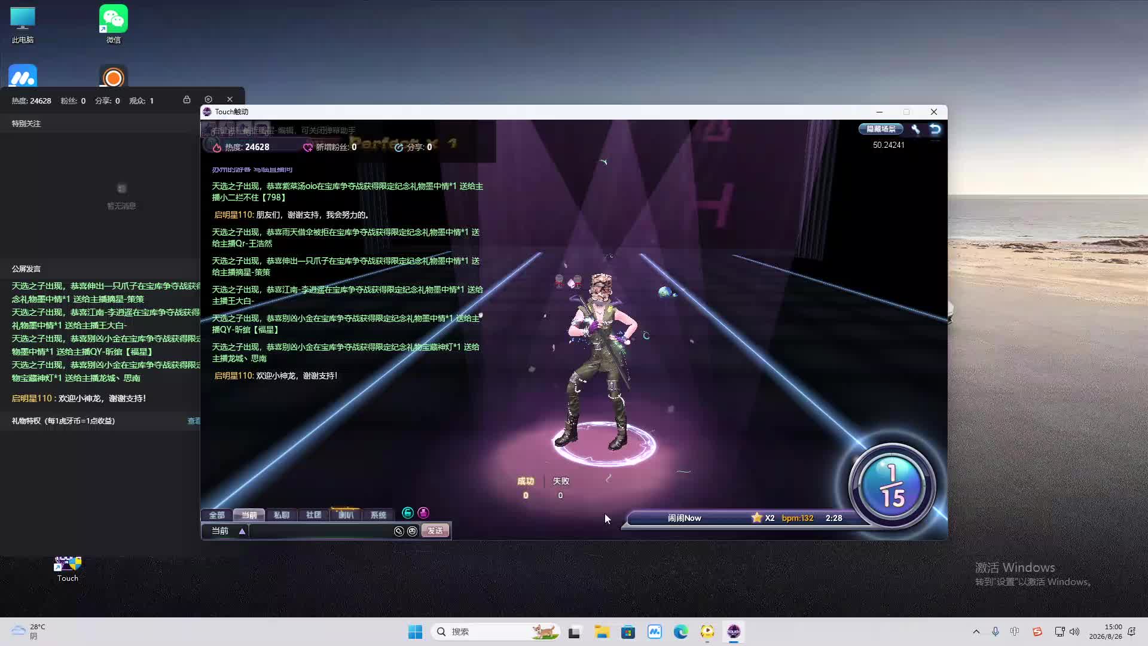Open the emoji smiley picker

(x=412, y=531)
